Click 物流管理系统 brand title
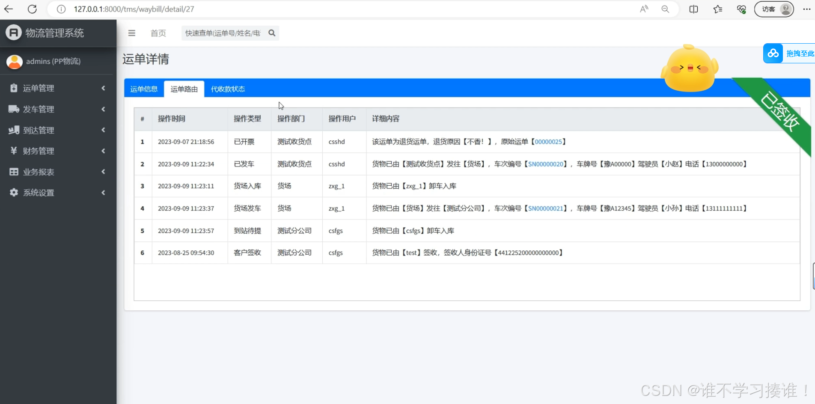 pyautogui.click(x=54, y=33)
